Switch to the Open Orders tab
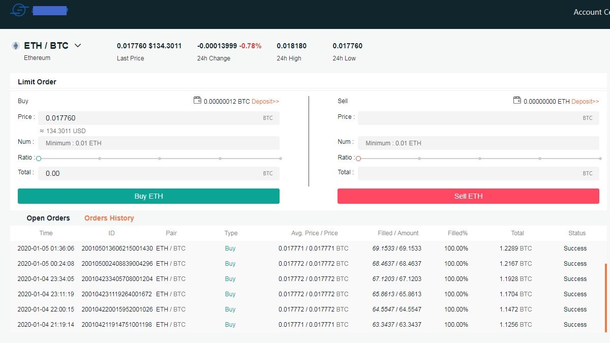This screenshot has height=343, width=610. tap(48, 218)
